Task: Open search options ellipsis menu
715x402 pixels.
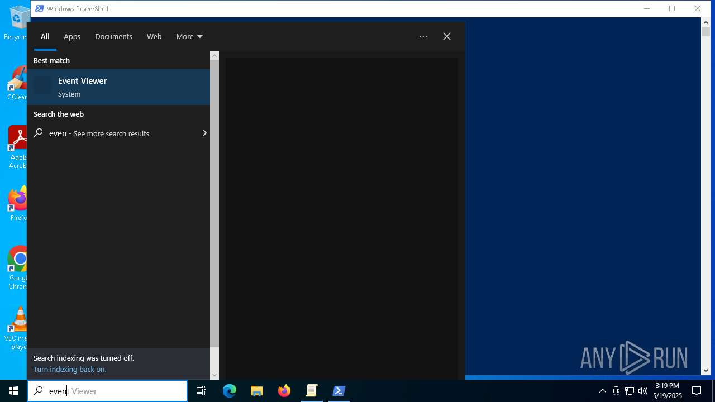Action: [x=423, y=36]
